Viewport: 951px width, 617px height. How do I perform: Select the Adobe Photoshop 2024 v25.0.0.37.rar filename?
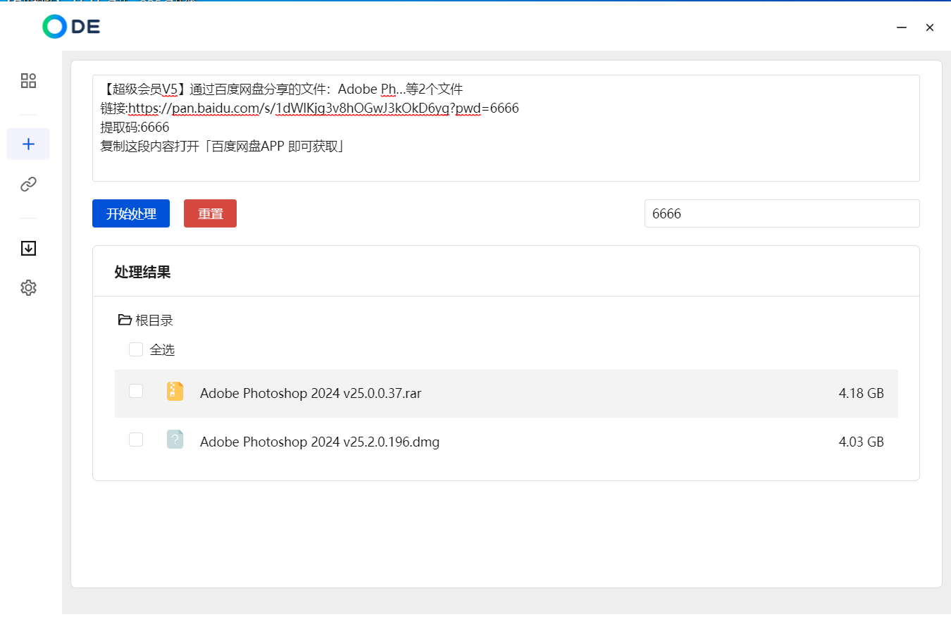click(x=311, y=393)
